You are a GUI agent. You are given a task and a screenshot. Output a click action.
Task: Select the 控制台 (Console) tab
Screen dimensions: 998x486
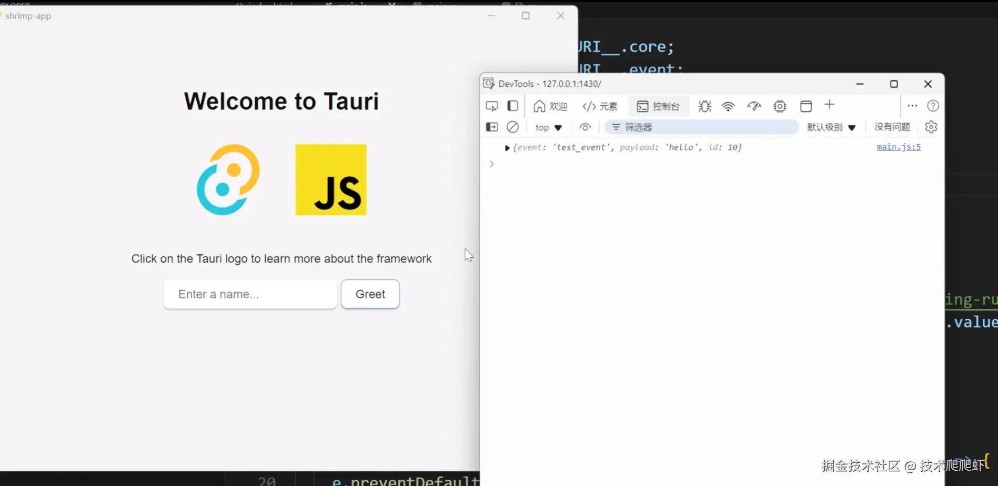click(658, 106)
